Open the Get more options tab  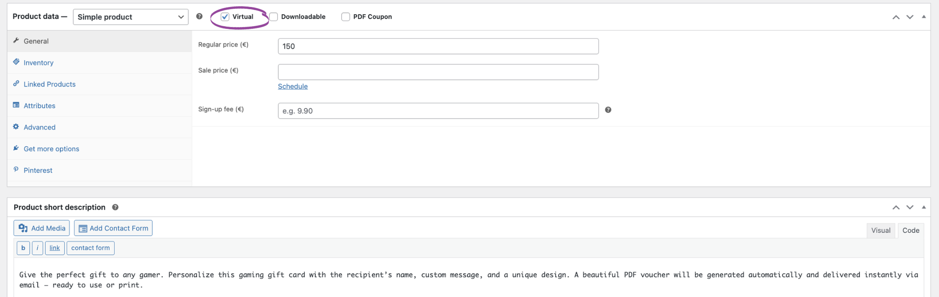[100, 148]
